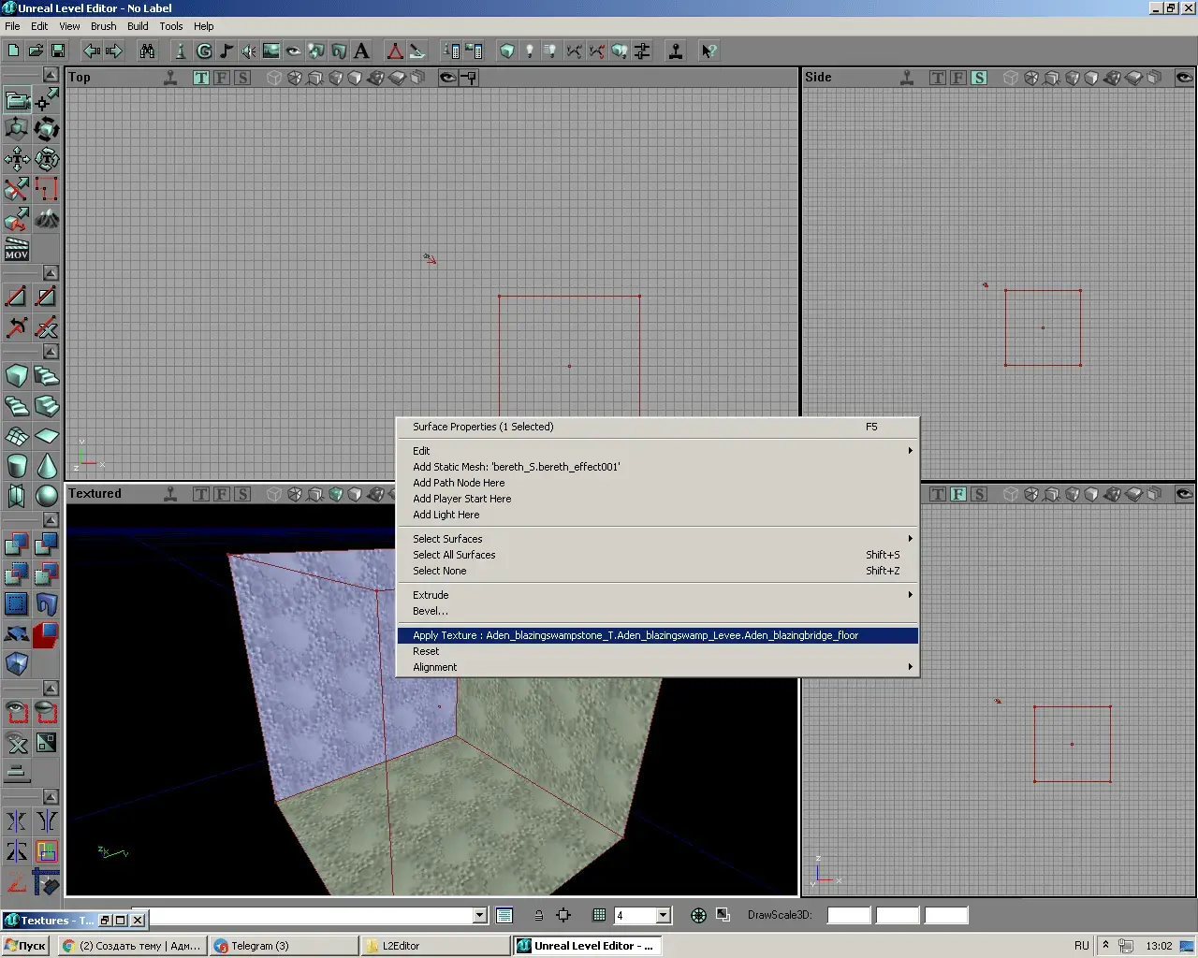The image size is (1198, 958).
Task: Toggle F view mode in Top viewport
Action: [x=222, y=78]
